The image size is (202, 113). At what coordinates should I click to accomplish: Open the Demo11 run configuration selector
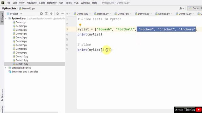[195, 8]
